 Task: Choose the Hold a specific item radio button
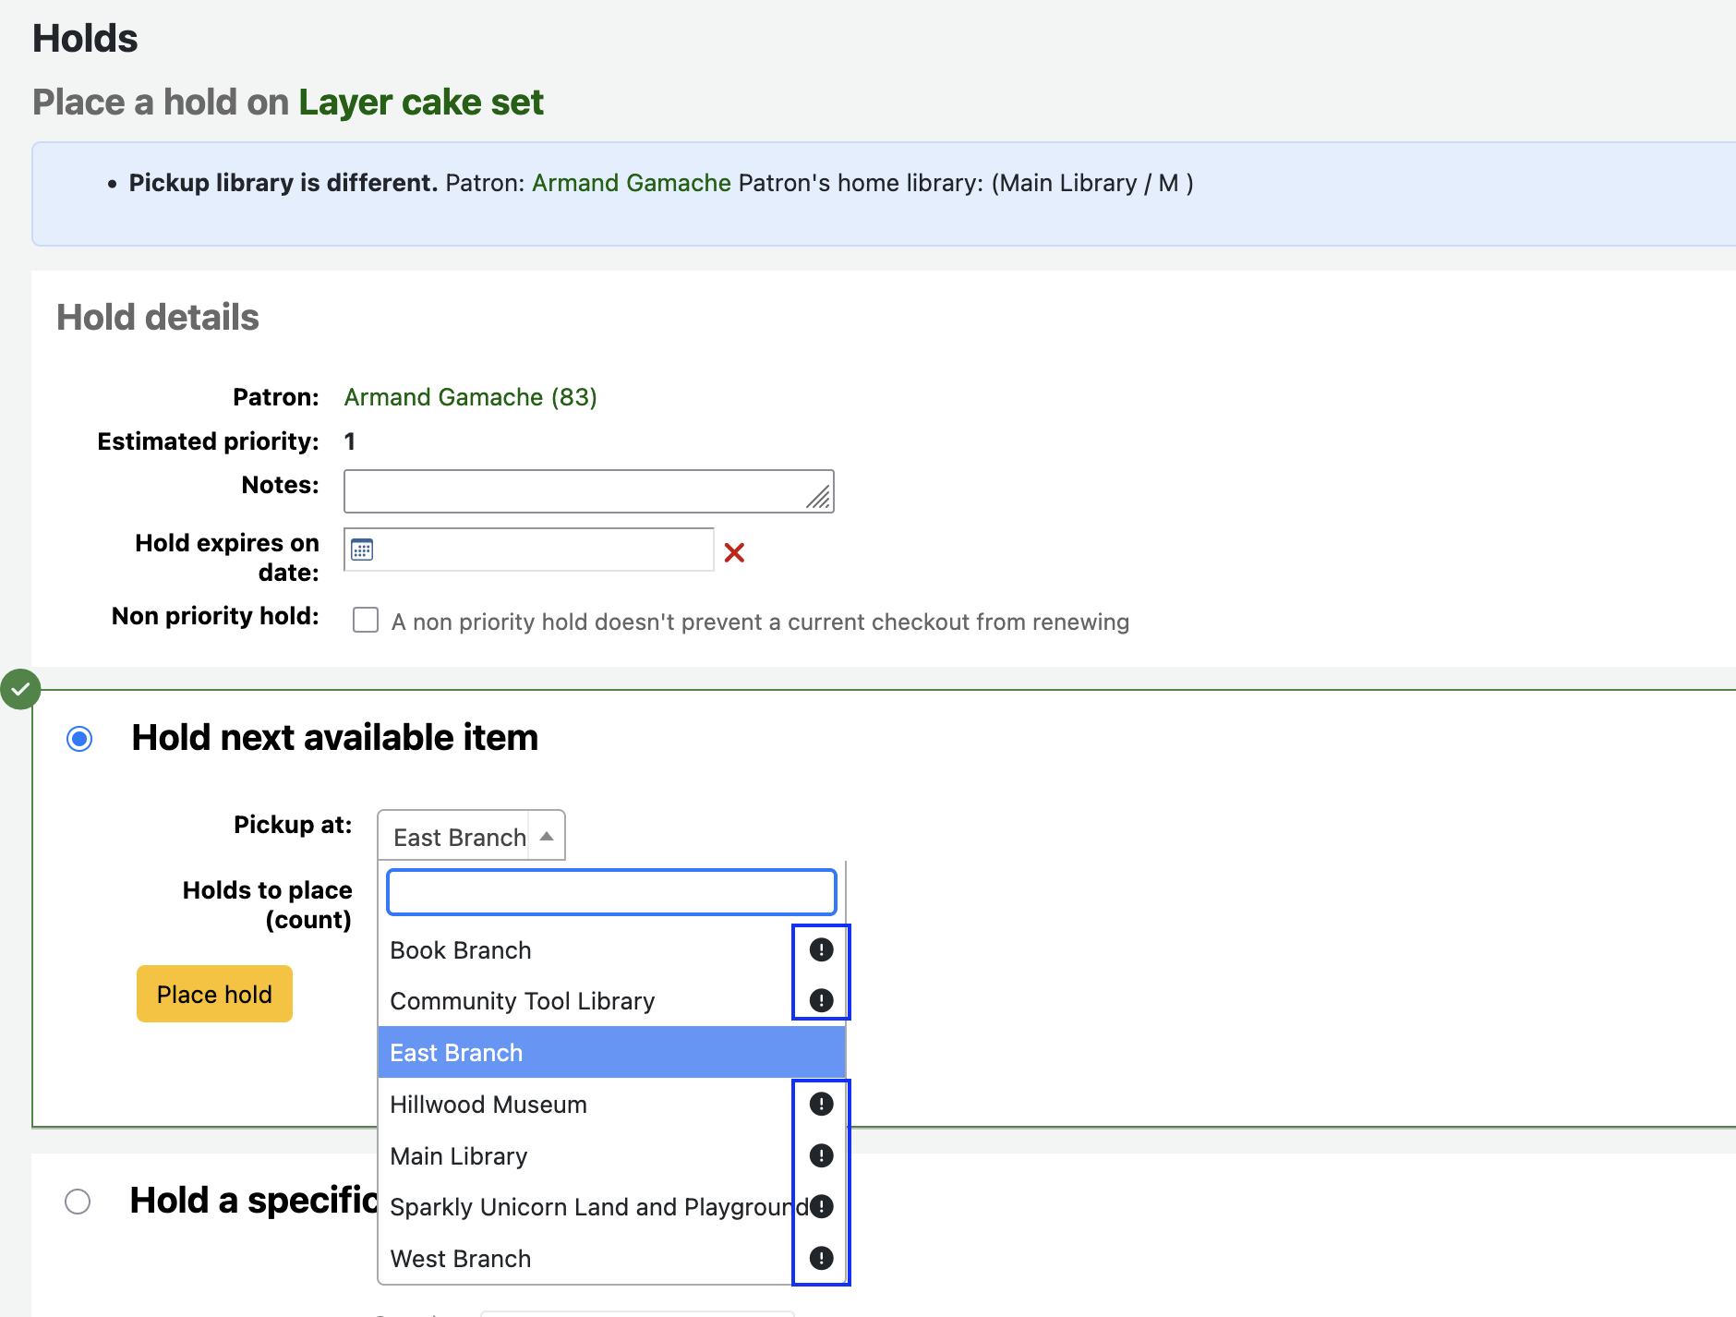(78, 1202)
